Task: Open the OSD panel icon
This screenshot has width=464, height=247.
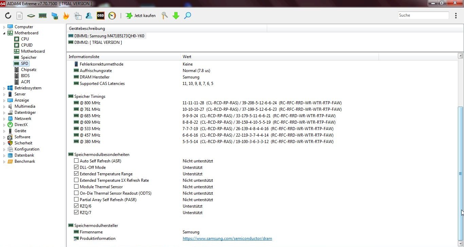Action: click(x=101, y=16)
